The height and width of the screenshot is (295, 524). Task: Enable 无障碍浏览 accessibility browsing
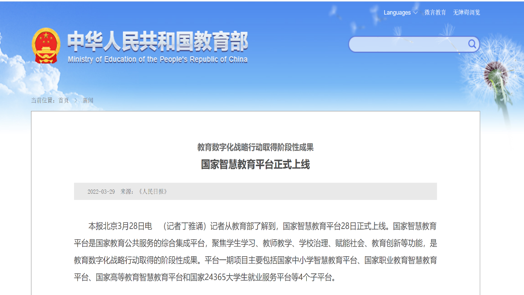click(x=466, y=13)
